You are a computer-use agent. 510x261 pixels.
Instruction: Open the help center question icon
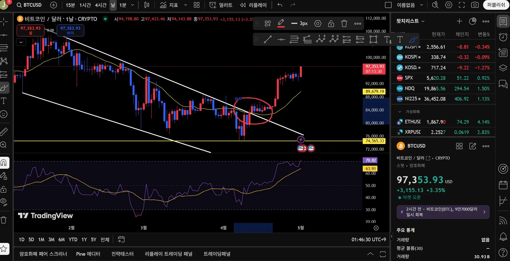503,253
